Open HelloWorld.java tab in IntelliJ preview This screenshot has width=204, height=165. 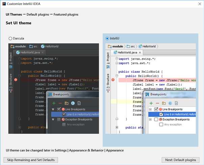tap(127, 53)
